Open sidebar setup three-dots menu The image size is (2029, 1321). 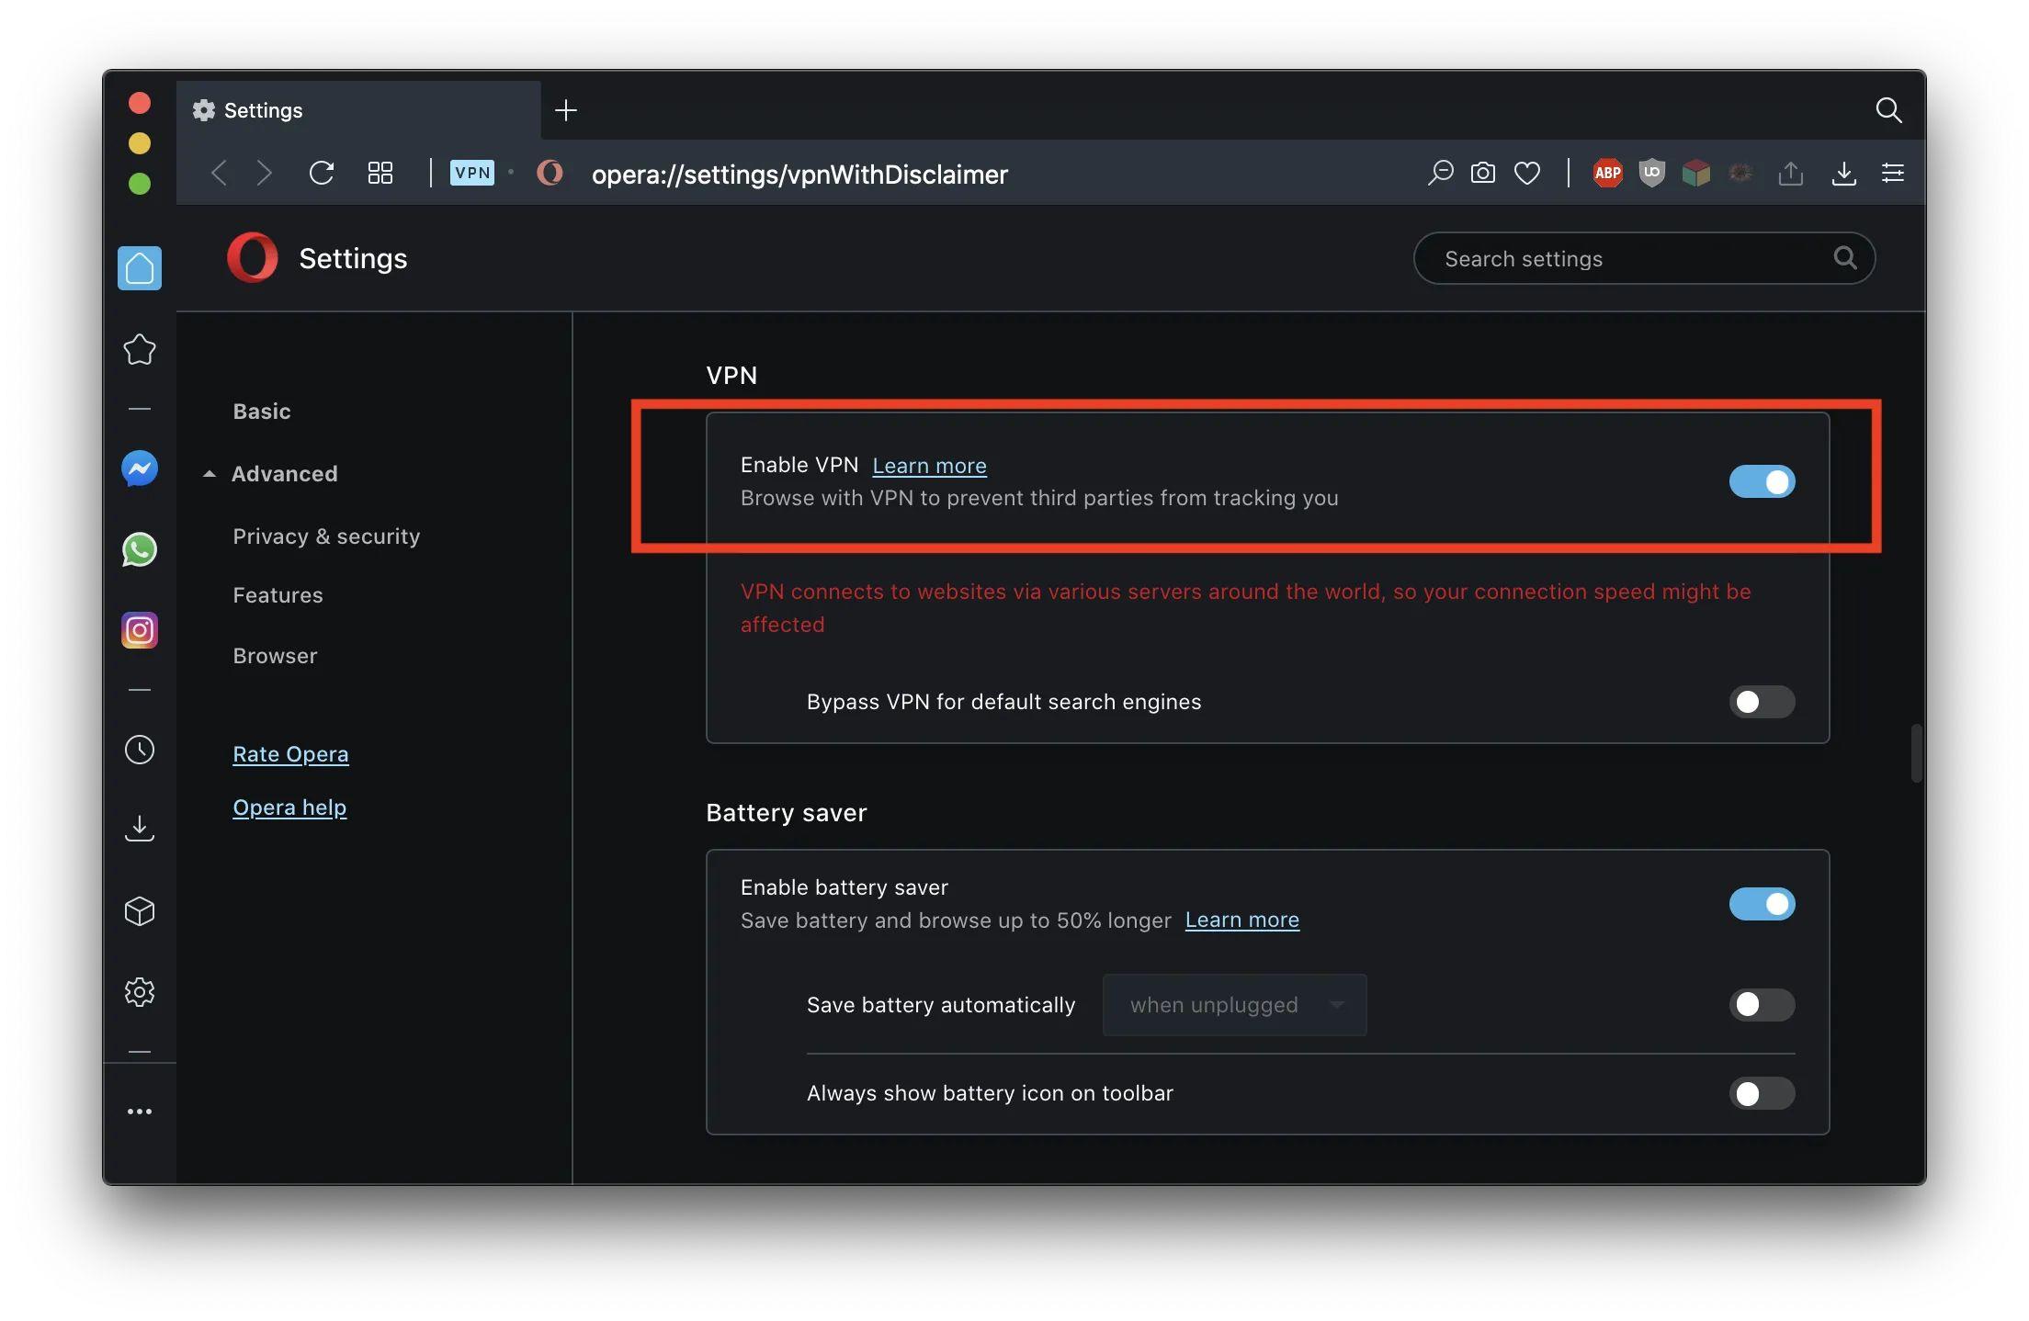point(140,1112)
